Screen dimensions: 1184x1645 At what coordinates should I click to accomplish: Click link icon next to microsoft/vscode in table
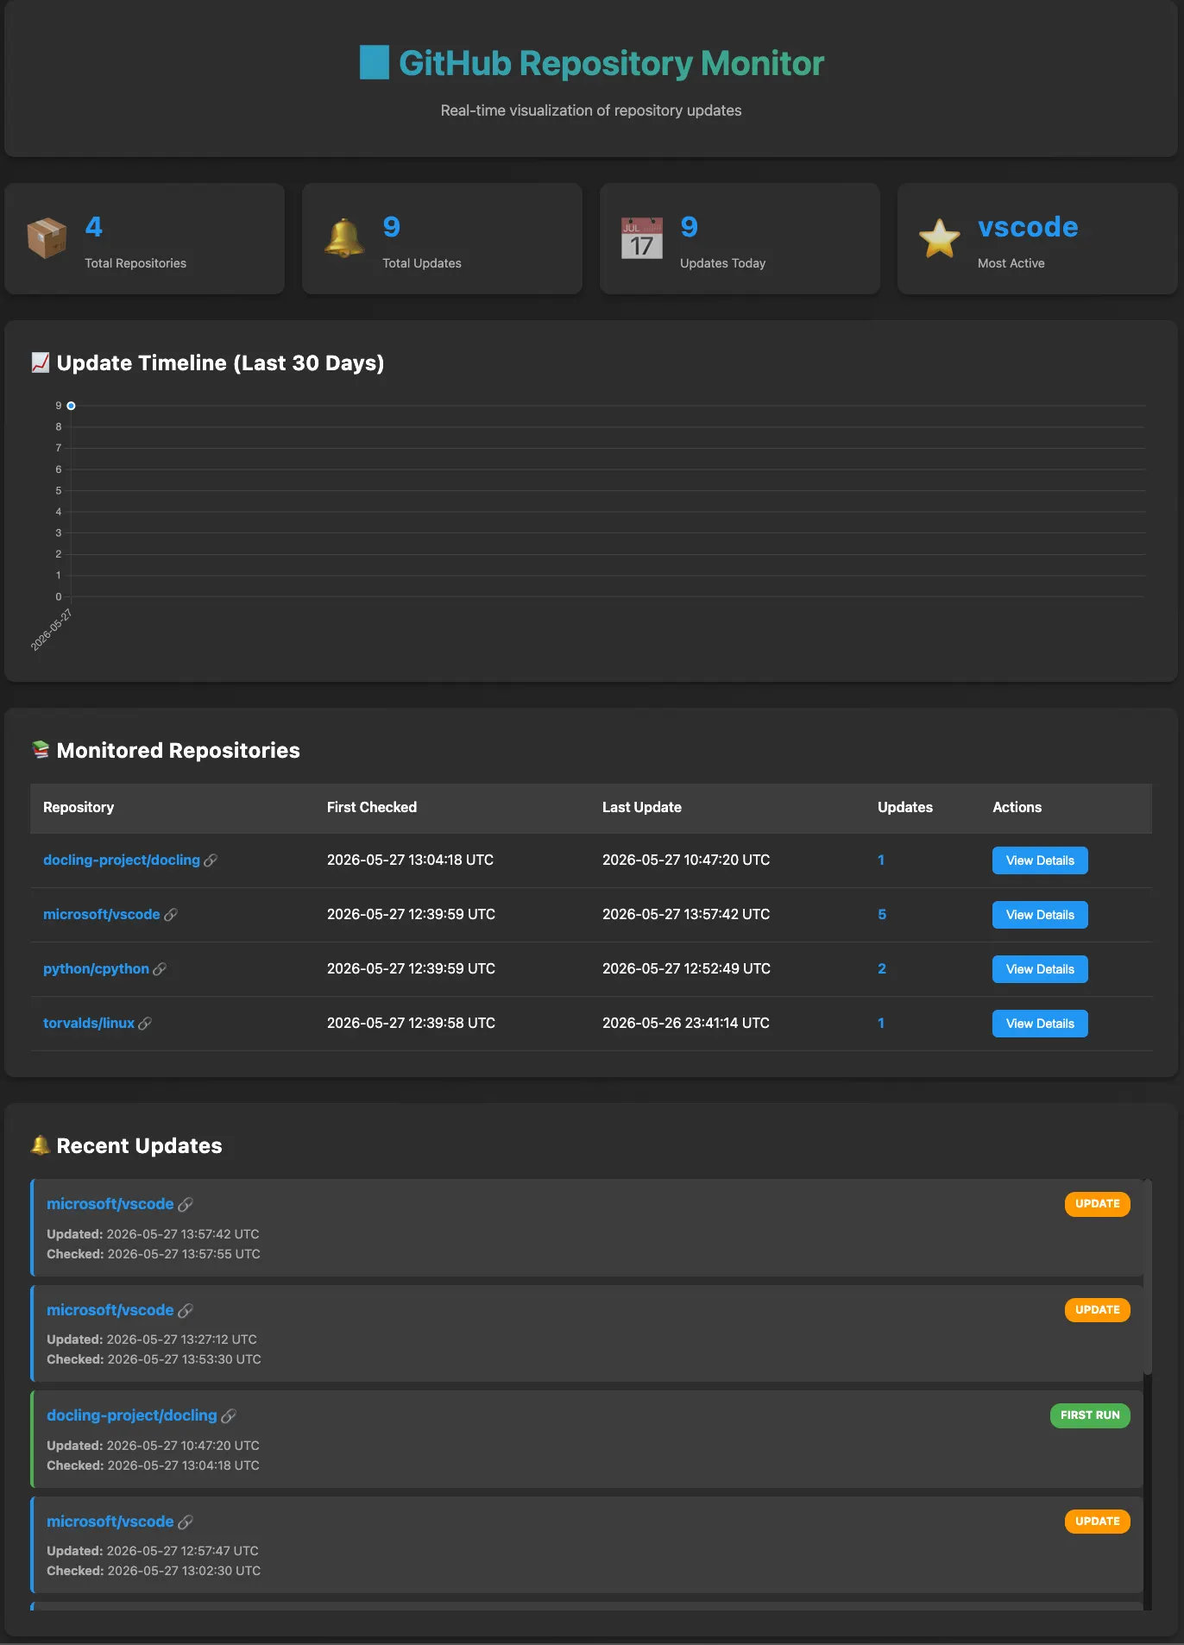point(171,915)
